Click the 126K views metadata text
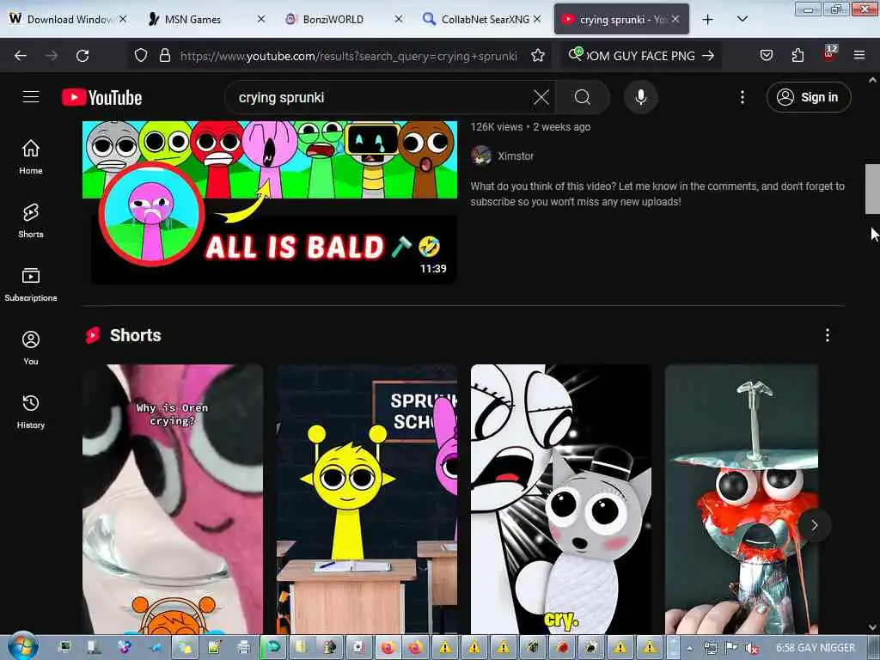Screen dimensions: 880x660 coord(496,127)
